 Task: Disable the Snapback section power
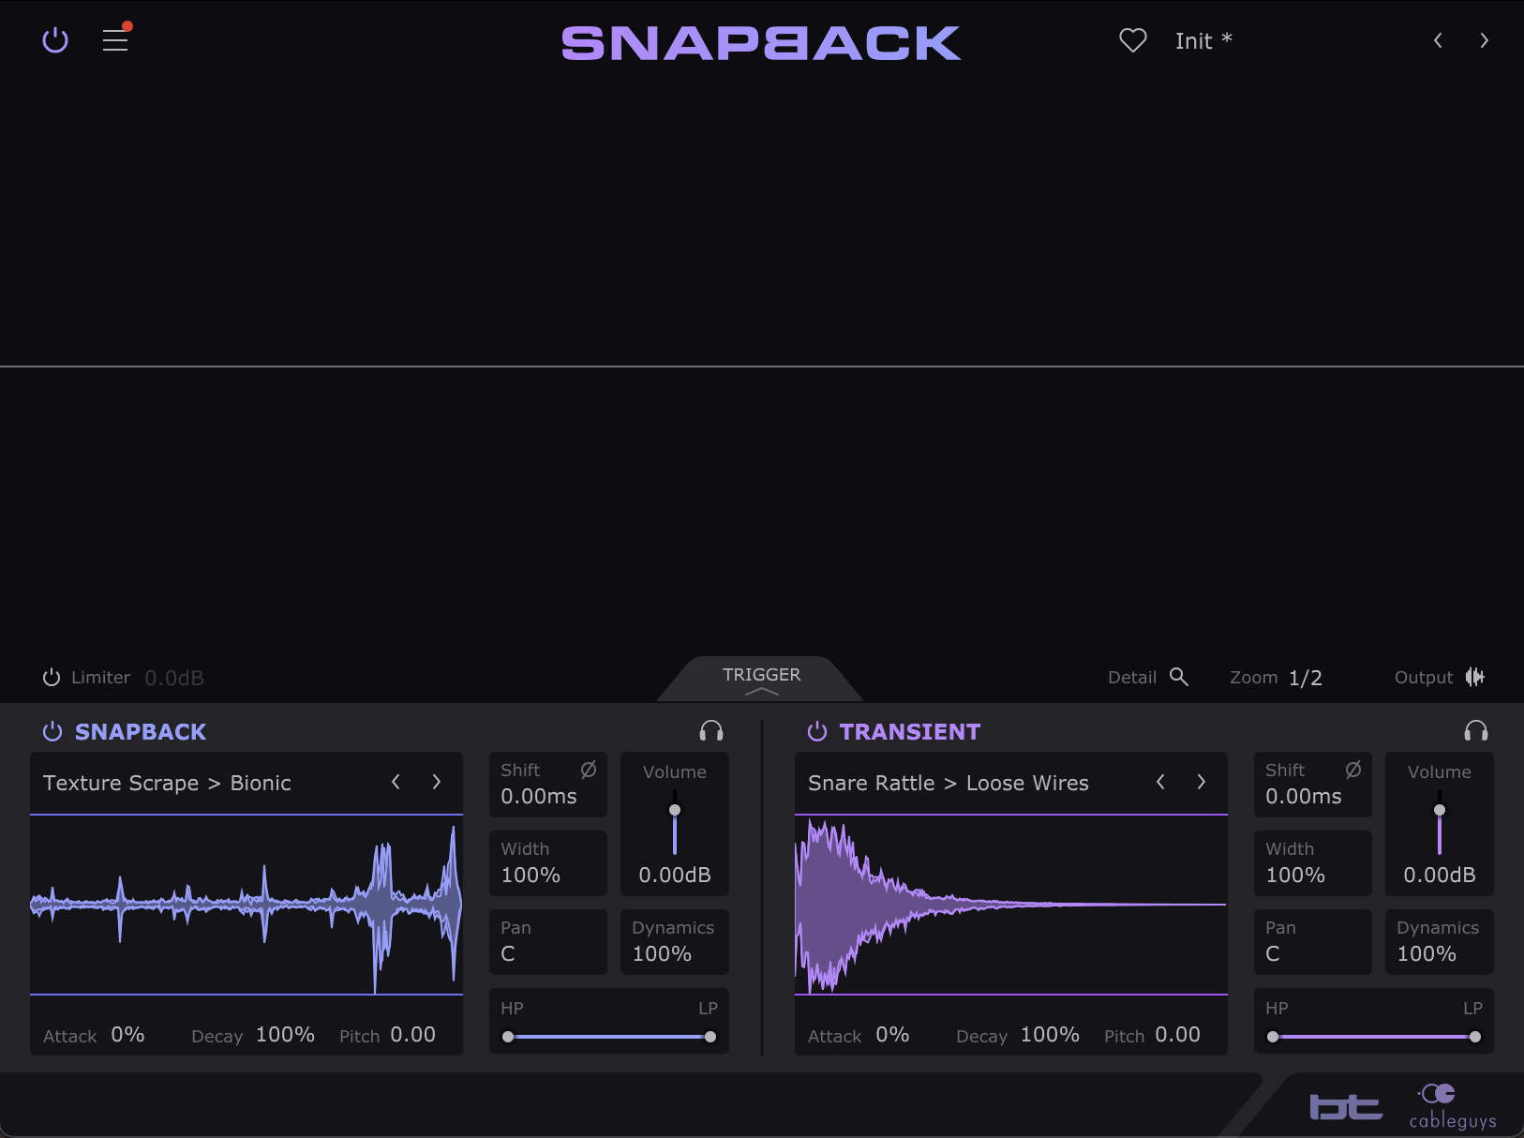click(x=52, y=731)
